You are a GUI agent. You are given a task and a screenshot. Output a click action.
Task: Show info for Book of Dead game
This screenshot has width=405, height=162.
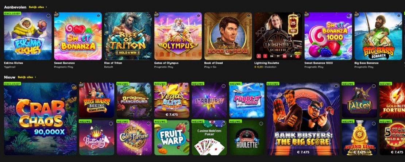point(249,16)
